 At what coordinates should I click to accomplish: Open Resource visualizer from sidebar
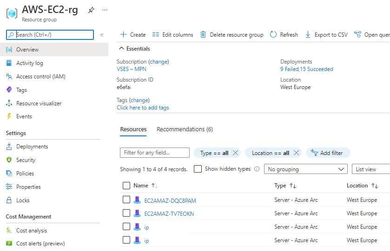[x=39, y=103]
